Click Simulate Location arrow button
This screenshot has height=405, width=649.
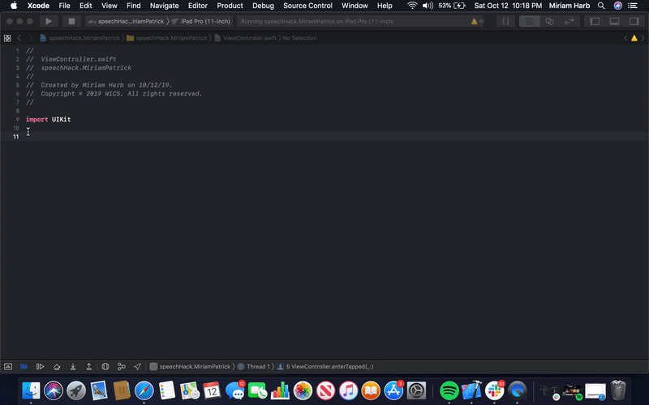point(137,367)
